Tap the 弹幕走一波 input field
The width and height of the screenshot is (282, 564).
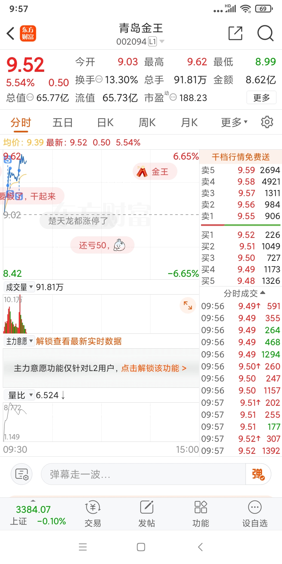(x=143, y=474)
